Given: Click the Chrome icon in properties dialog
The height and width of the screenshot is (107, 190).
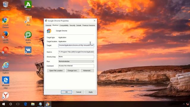Looking at the screenshot, I should coord(49,31).
